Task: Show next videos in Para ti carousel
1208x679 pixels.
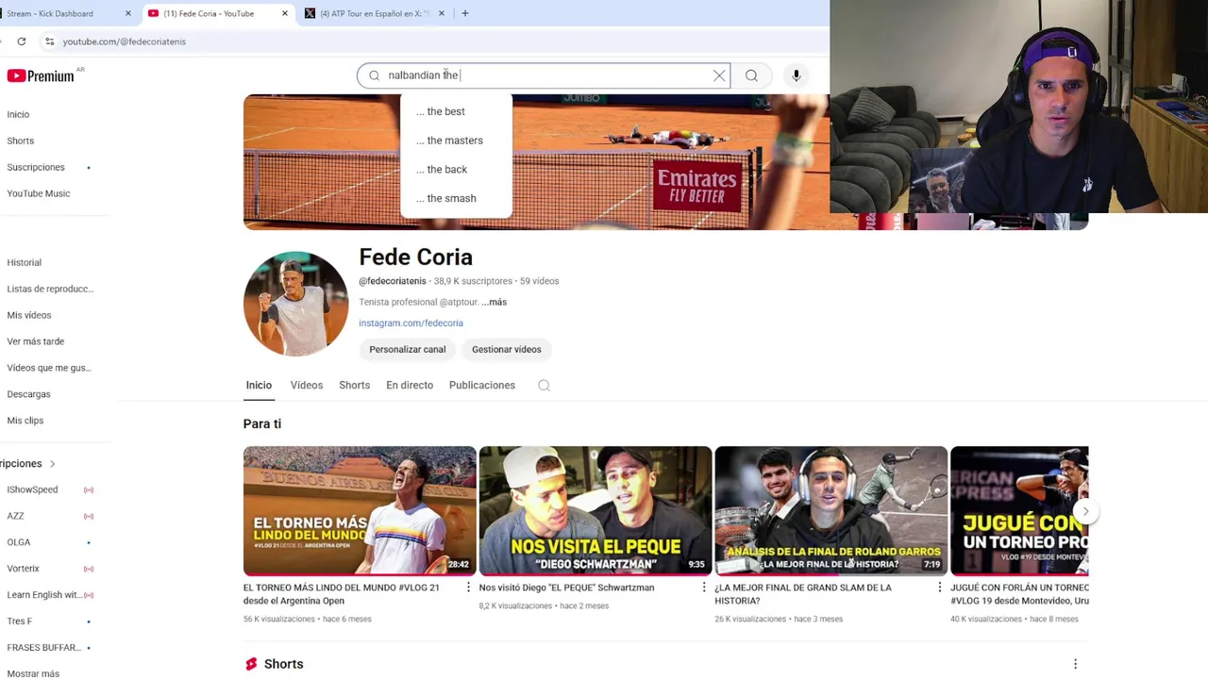Action: tap(1085, 511)
